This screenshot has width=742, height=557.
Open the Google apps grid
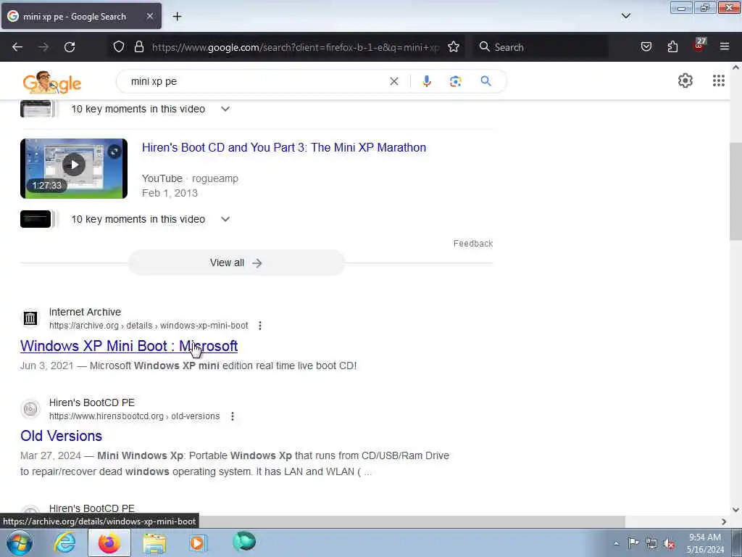718,81
